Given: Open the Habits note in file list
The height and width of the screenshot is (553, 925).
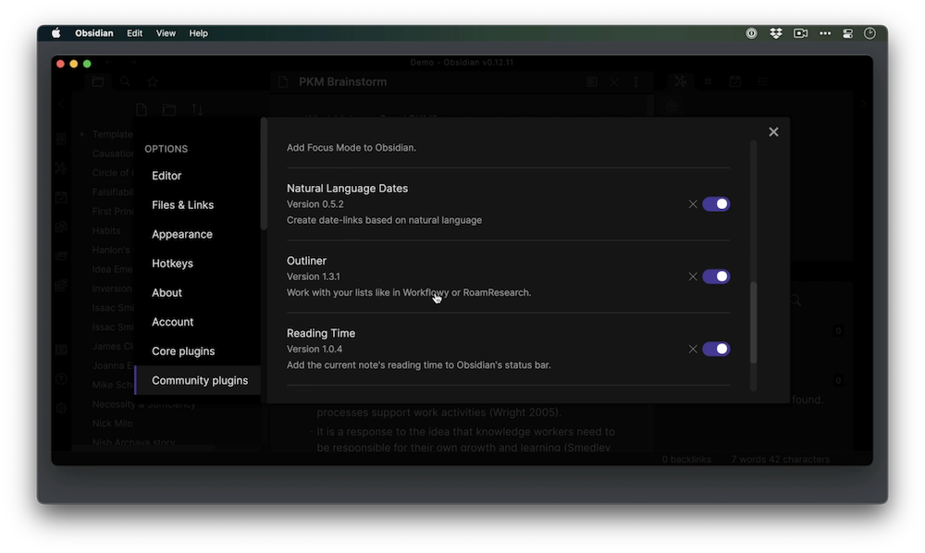Looking at the screenshot, I should click(106, 230).
